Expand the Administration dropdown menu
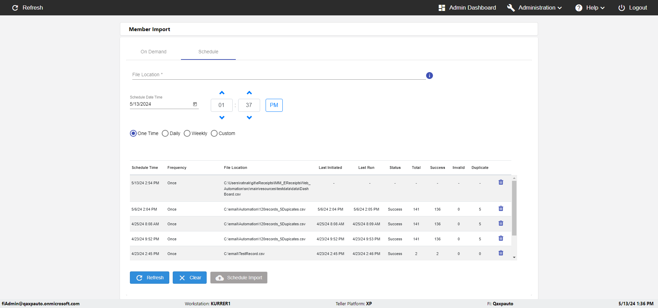658x308 pixels. pos(535,8)
